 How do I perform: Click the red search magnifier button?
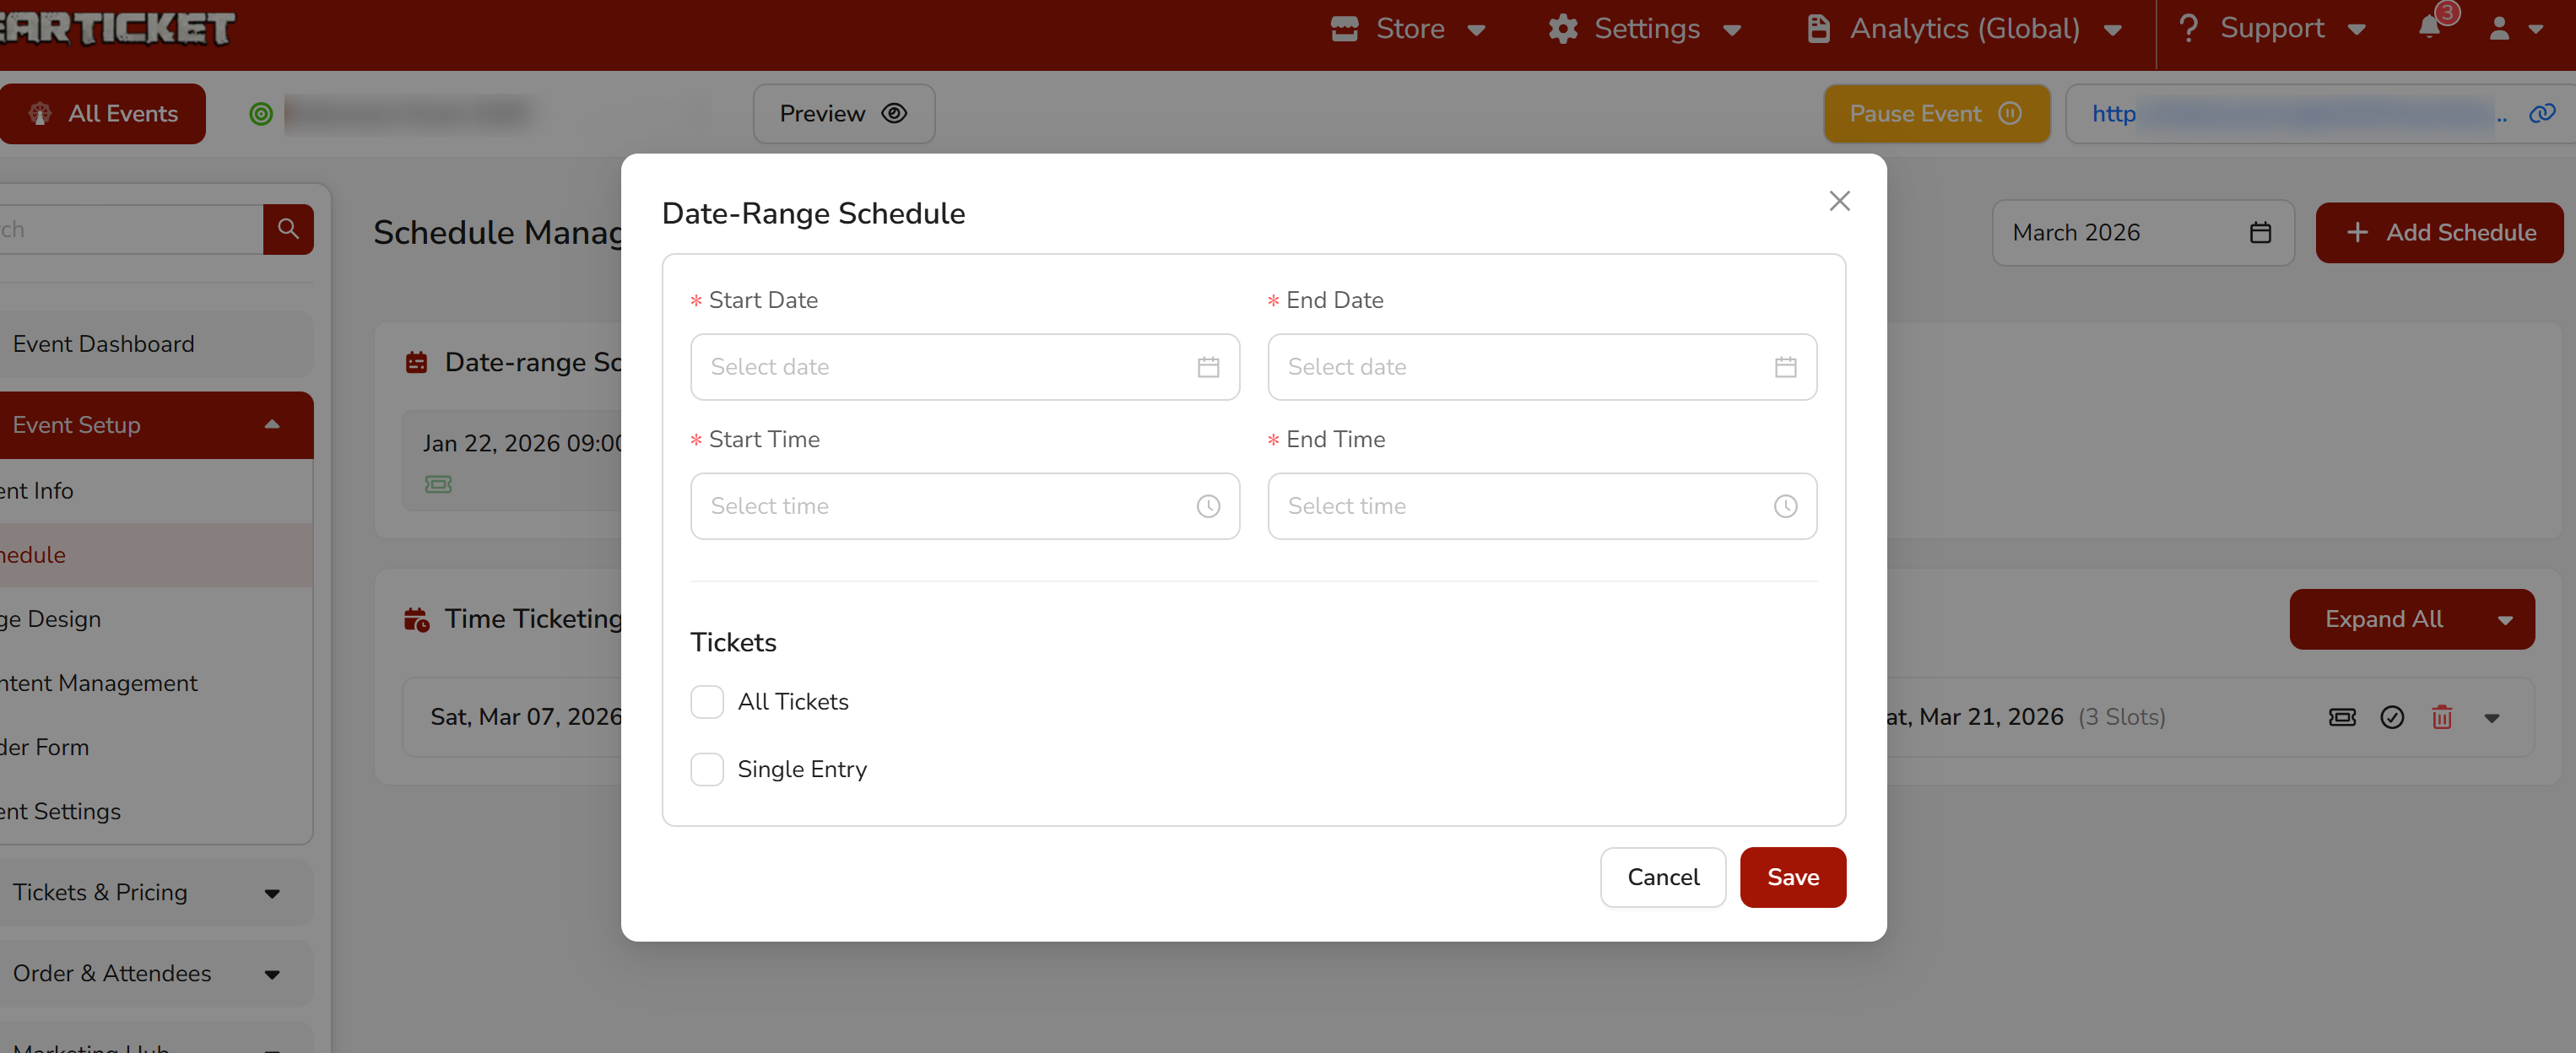coord(288,229)
